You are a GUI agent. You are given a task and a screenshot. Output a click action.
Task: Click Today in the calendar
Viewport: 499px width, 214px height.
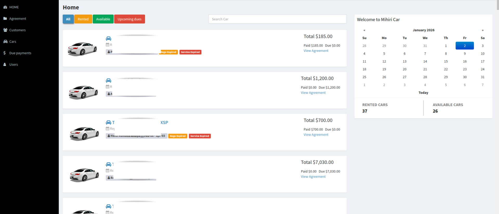(x=423, y=93)
